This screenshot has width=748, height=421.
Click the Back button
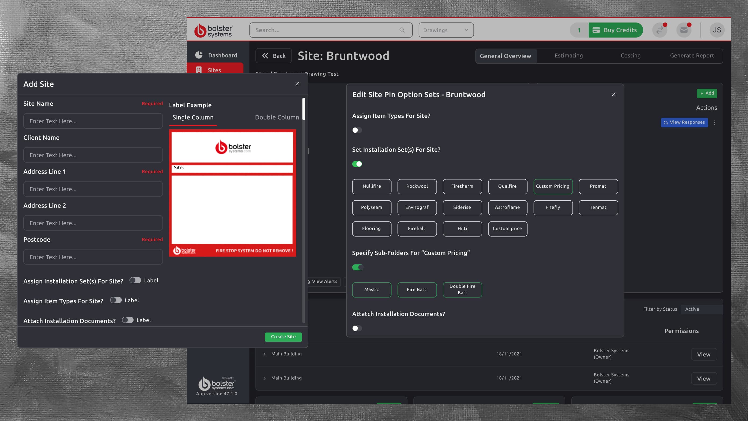pos(274,56)
